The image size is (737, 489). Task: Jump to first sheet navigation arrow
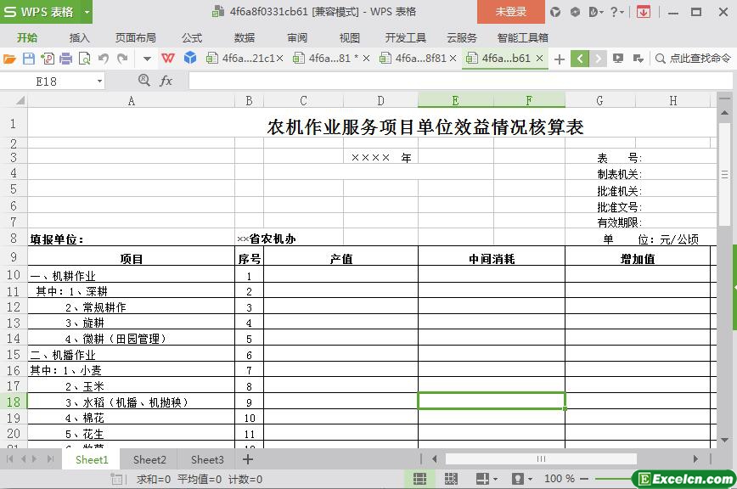point(10,459)
